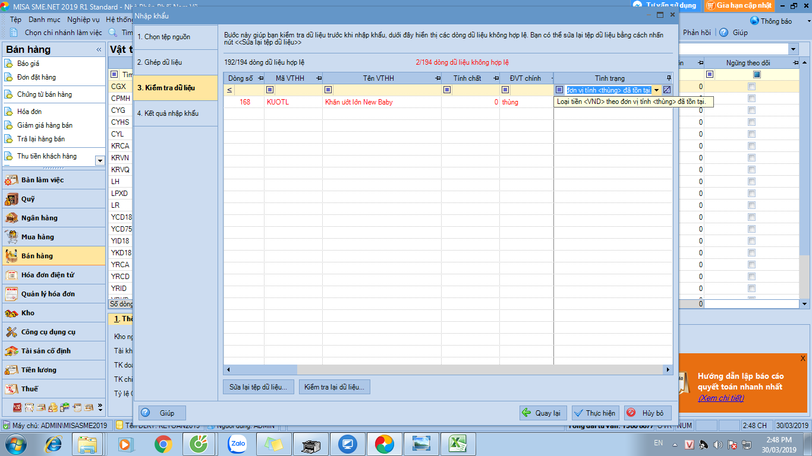The image size is (812, 456).
Task: Clear the Tình trạng column filter icon
Action: 667,90
